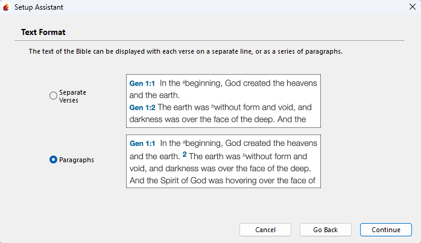421x243 pixels.
Task: Click the "Text Format" heading
Action: [x=43, y=32]
